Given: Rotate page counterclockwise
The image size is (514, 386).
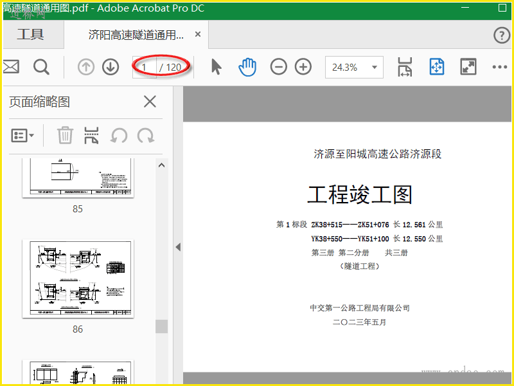Looking at the screenshot, I should (119, 135).
